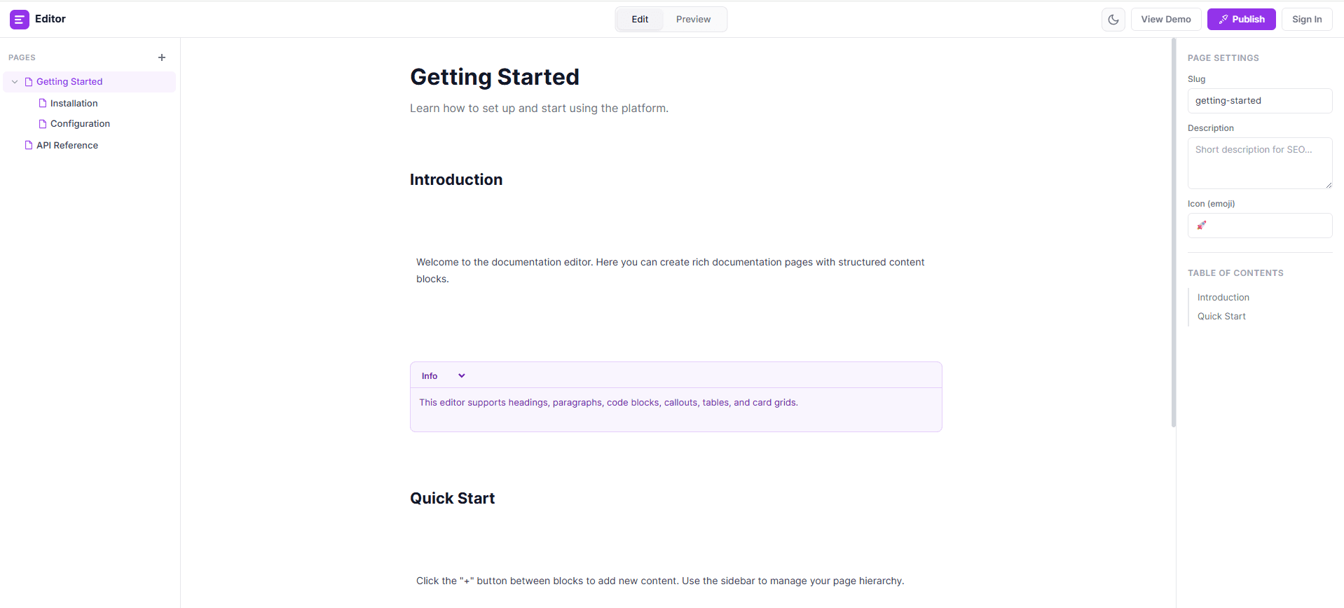The height and width of the screenshot is (608, 1344).
Task: Switch editor to Preview mode
Action: point(692,19)
